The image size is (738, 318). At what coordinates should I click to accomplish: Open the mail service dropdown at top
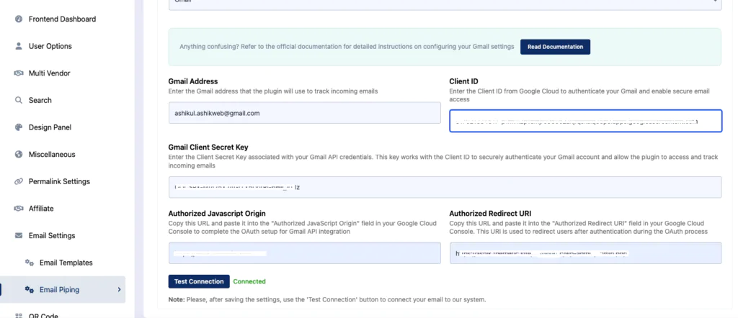(x=445, y=4)
